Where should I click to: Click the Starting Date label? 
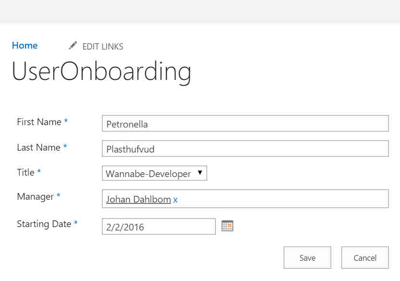(44, 224)
